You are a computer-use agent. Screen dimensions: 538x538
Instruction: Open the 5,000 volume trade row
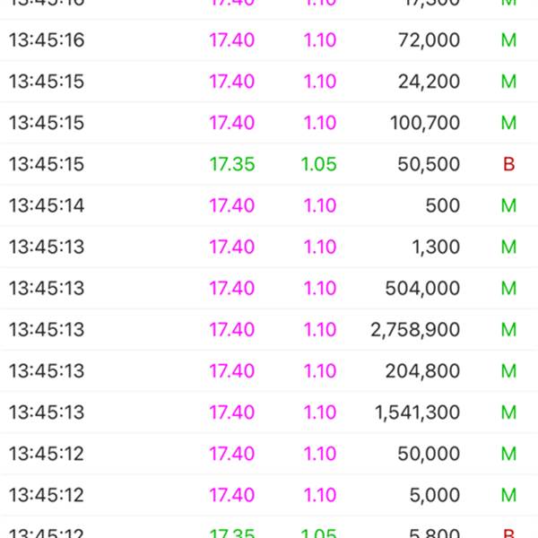point(269,495)
